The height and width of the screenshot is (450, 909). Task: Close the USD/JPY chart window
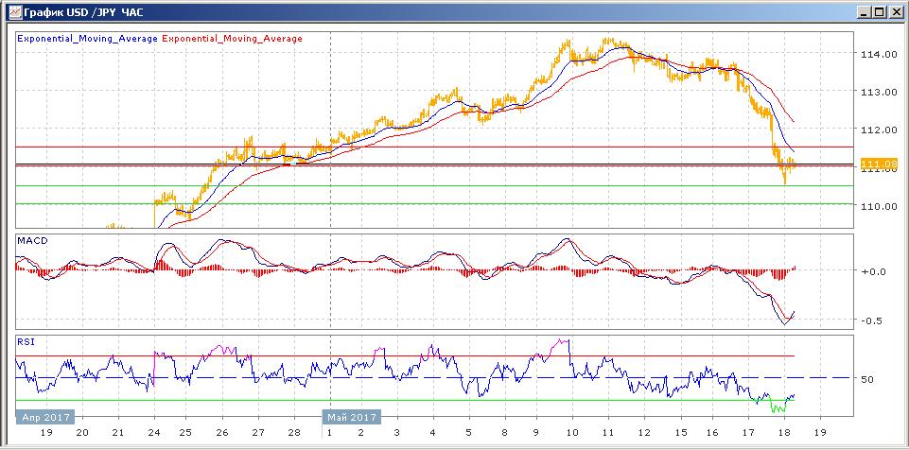(895, 11)
